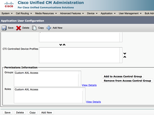The width and height of the screenshot is (154, 115).
Task: Open the Bulk Administration menu
Action: coord(149,13)
